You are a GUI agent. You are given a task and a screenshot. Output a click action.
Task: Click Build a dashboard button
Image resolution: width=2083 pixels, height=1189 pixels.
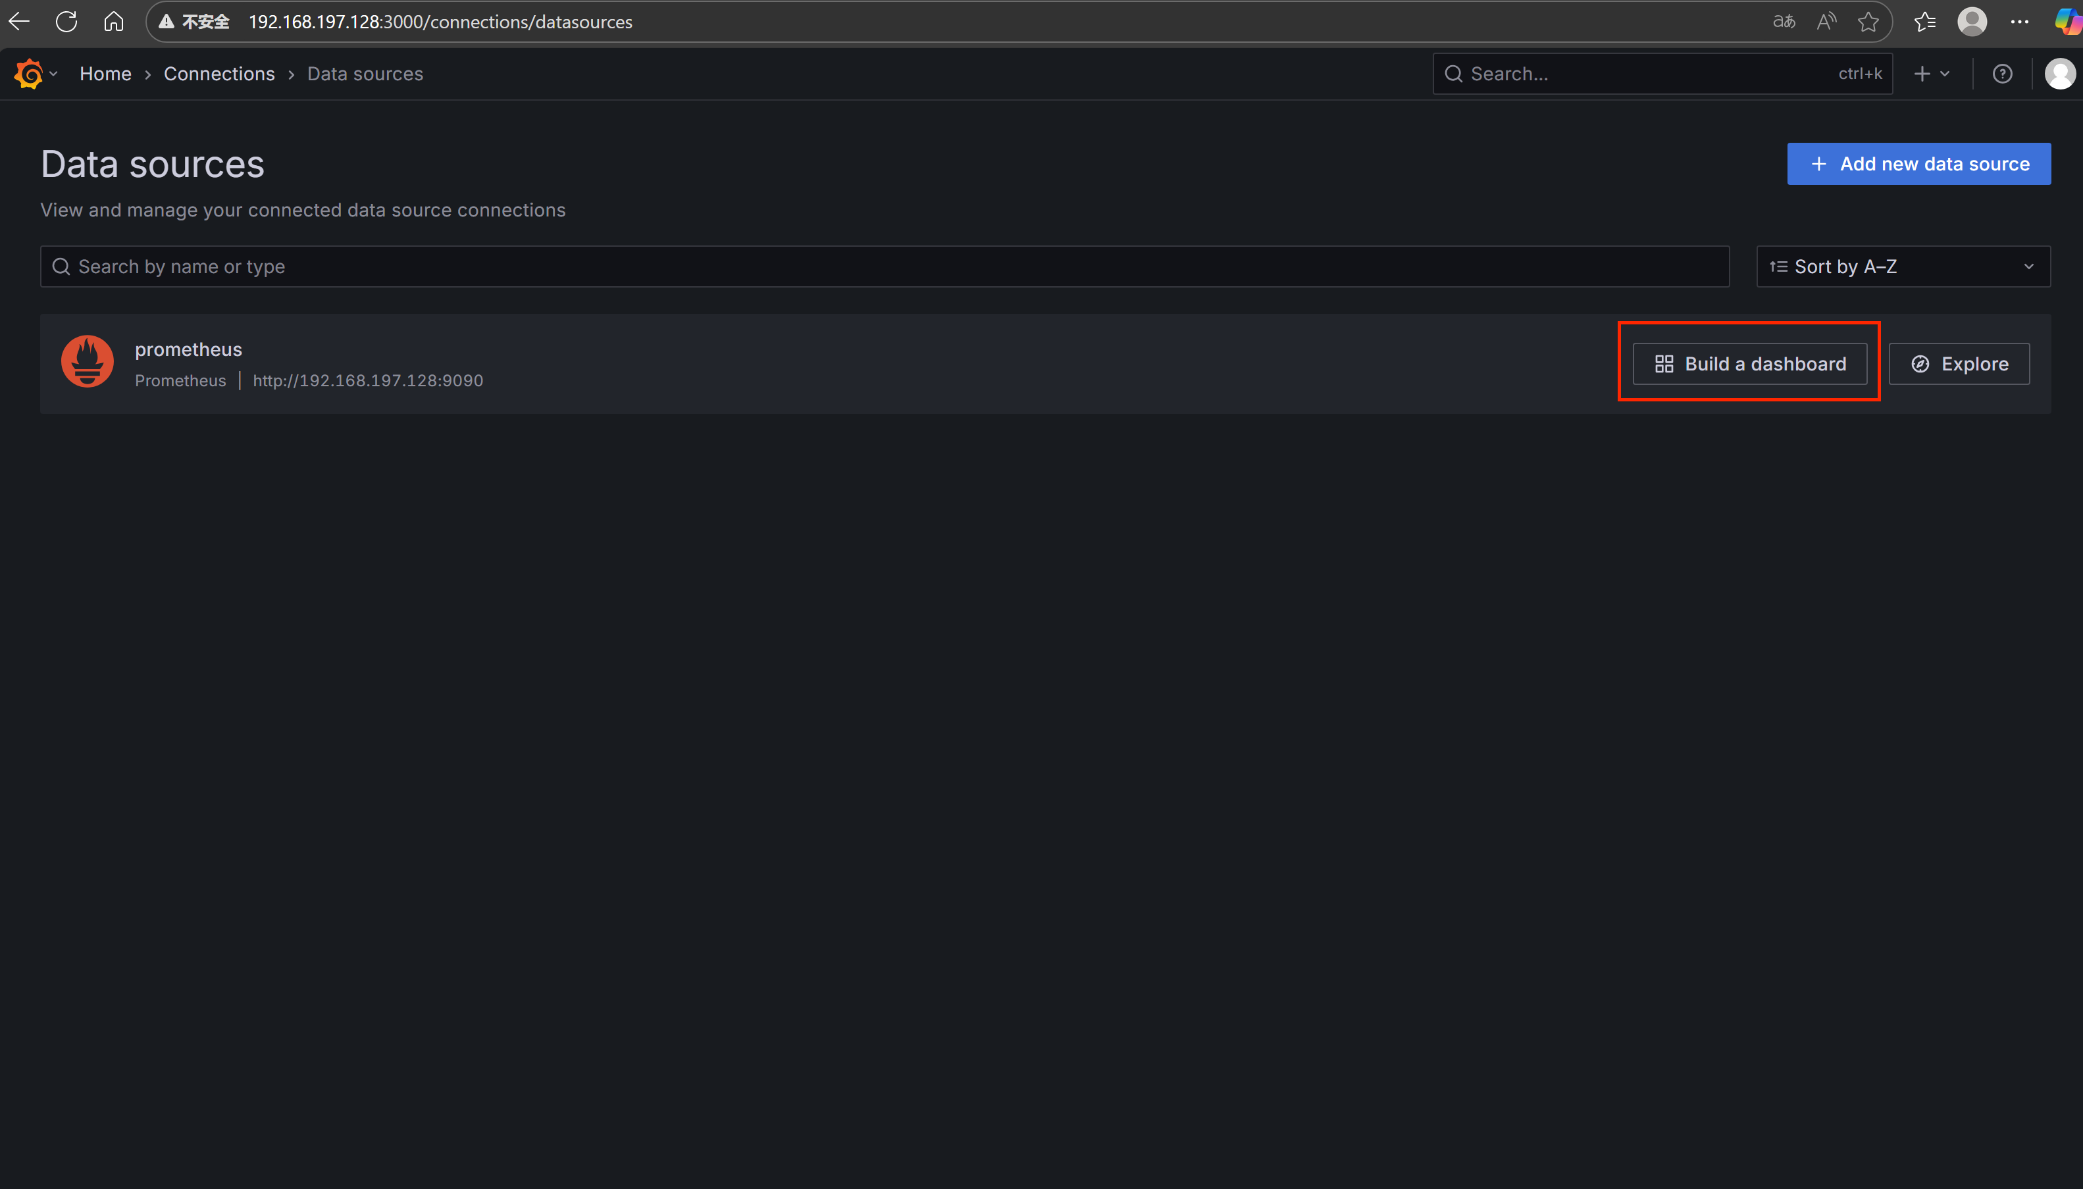(1749, 363)
